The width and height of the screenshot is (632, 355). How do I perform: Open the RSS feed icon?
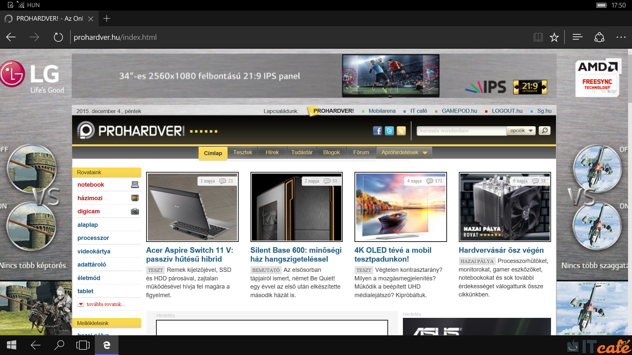click(401, 131)
